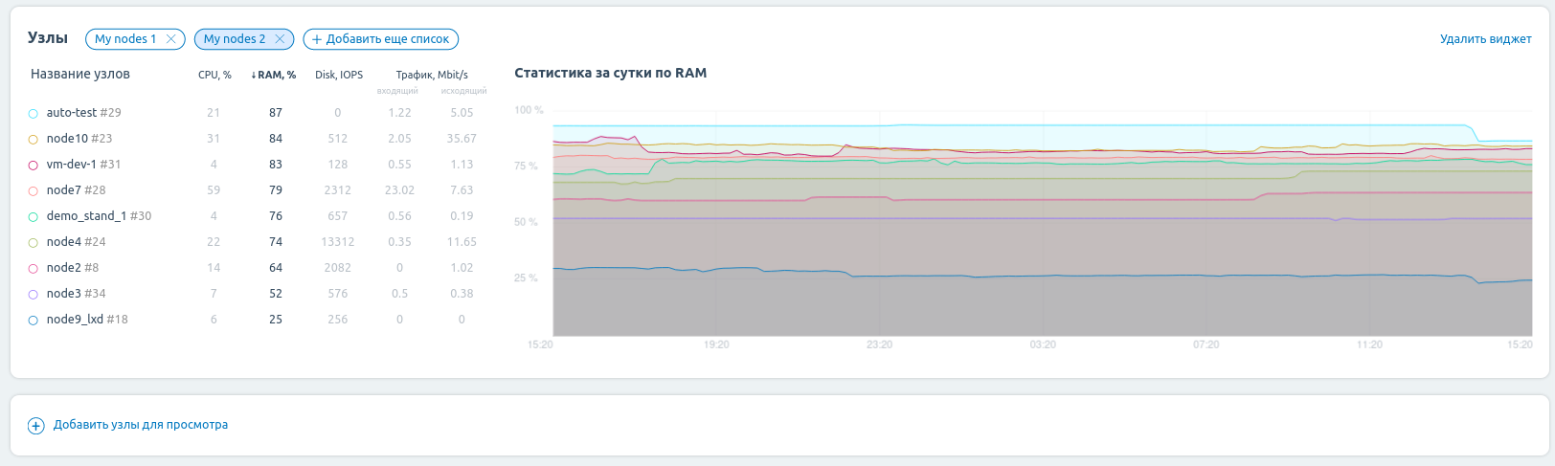Click node9_lxd #18 circle icon

tap(33, 321)
